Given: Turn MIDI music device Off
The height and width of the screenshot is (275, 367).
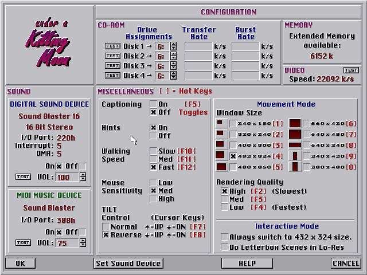Looking at the screenshot, I should coord(83,232).
